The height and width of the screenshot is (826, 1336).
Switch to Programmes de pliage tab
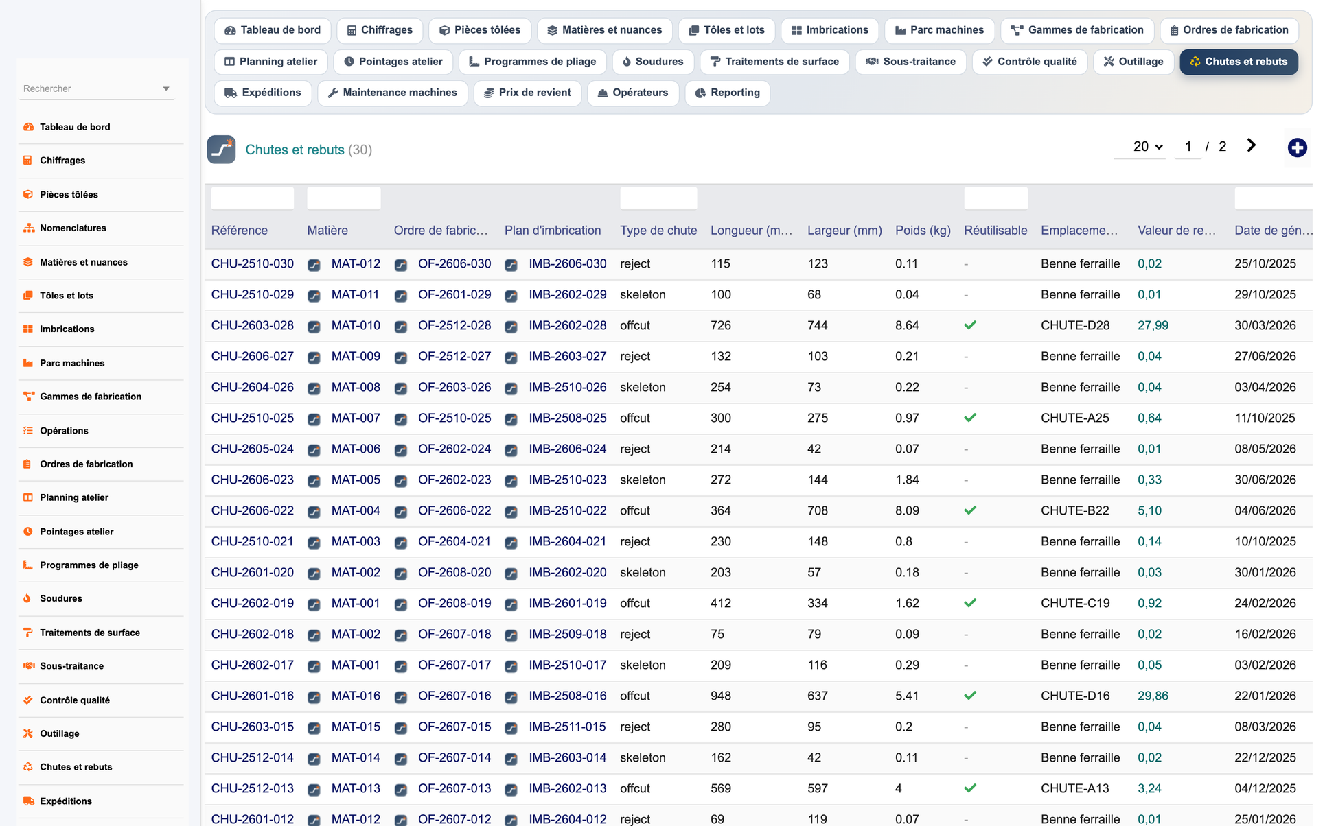(532, 62)
